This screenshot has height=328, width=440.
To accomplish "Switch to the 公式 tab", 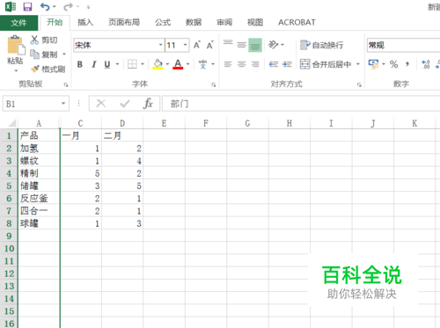I will click(x=163, y=22).
